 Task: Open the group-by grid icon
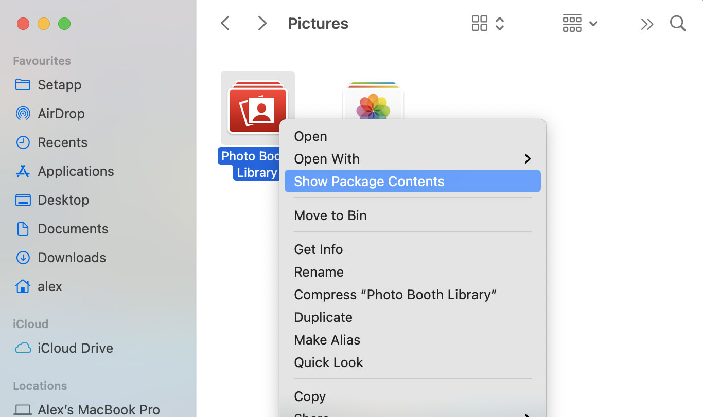pos(572,23)
